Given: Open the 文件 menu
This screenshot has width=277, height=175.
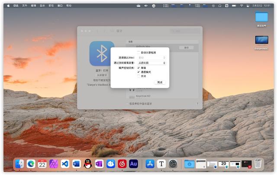Looking at the screenshot, I should tap(25, 6).
